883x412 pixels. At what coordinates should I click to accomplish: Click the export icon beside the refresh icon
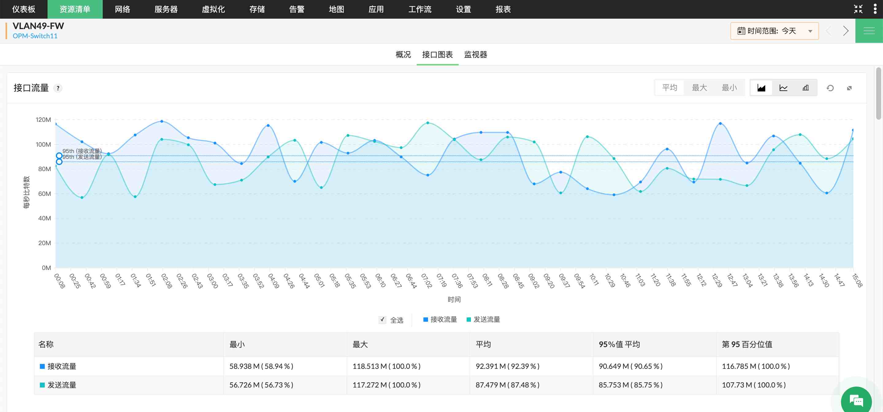click(x=850, y=88)
